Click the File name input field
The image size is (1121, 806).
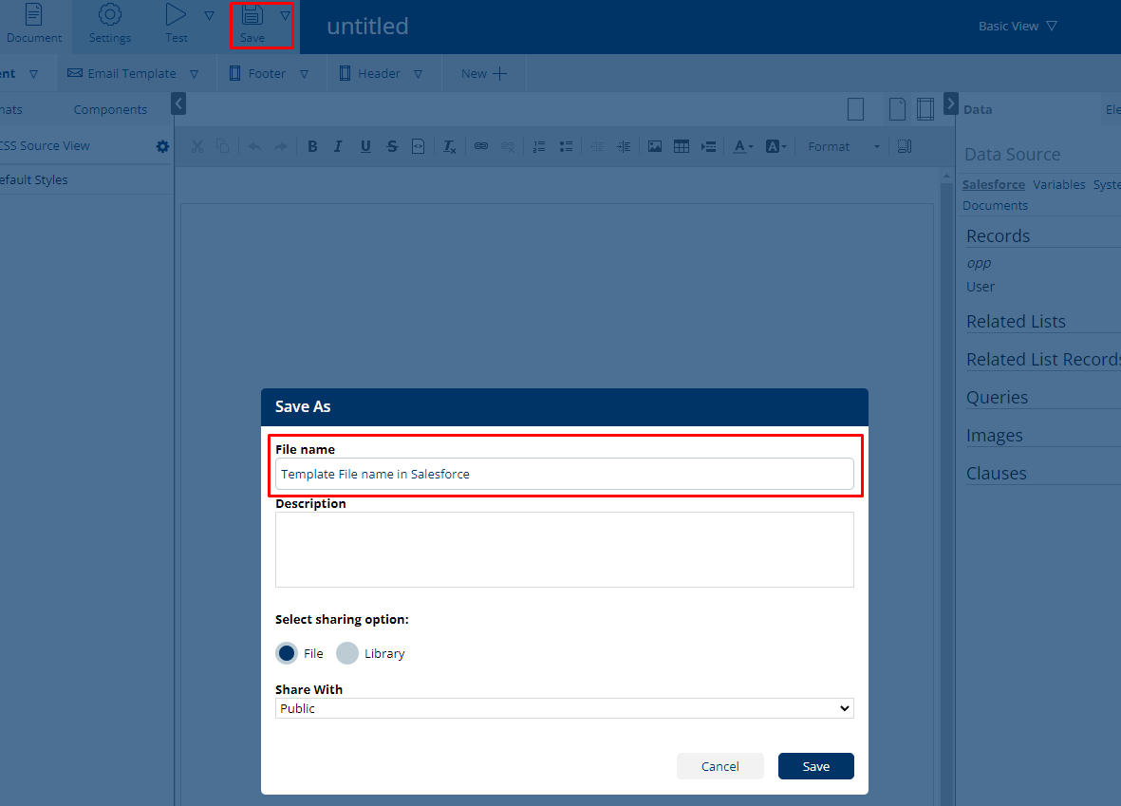(564, 474)
